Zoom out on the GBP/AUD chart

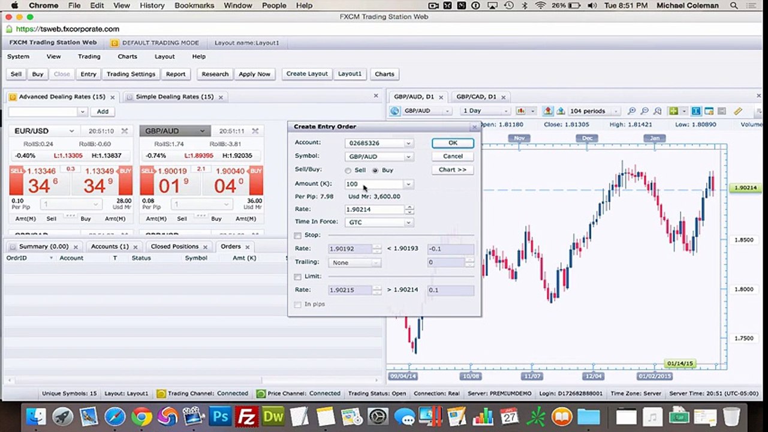click(644, 111)
